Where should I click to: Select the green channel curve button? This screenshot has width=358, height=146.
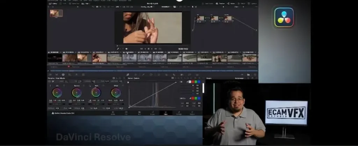click(196, 82)
